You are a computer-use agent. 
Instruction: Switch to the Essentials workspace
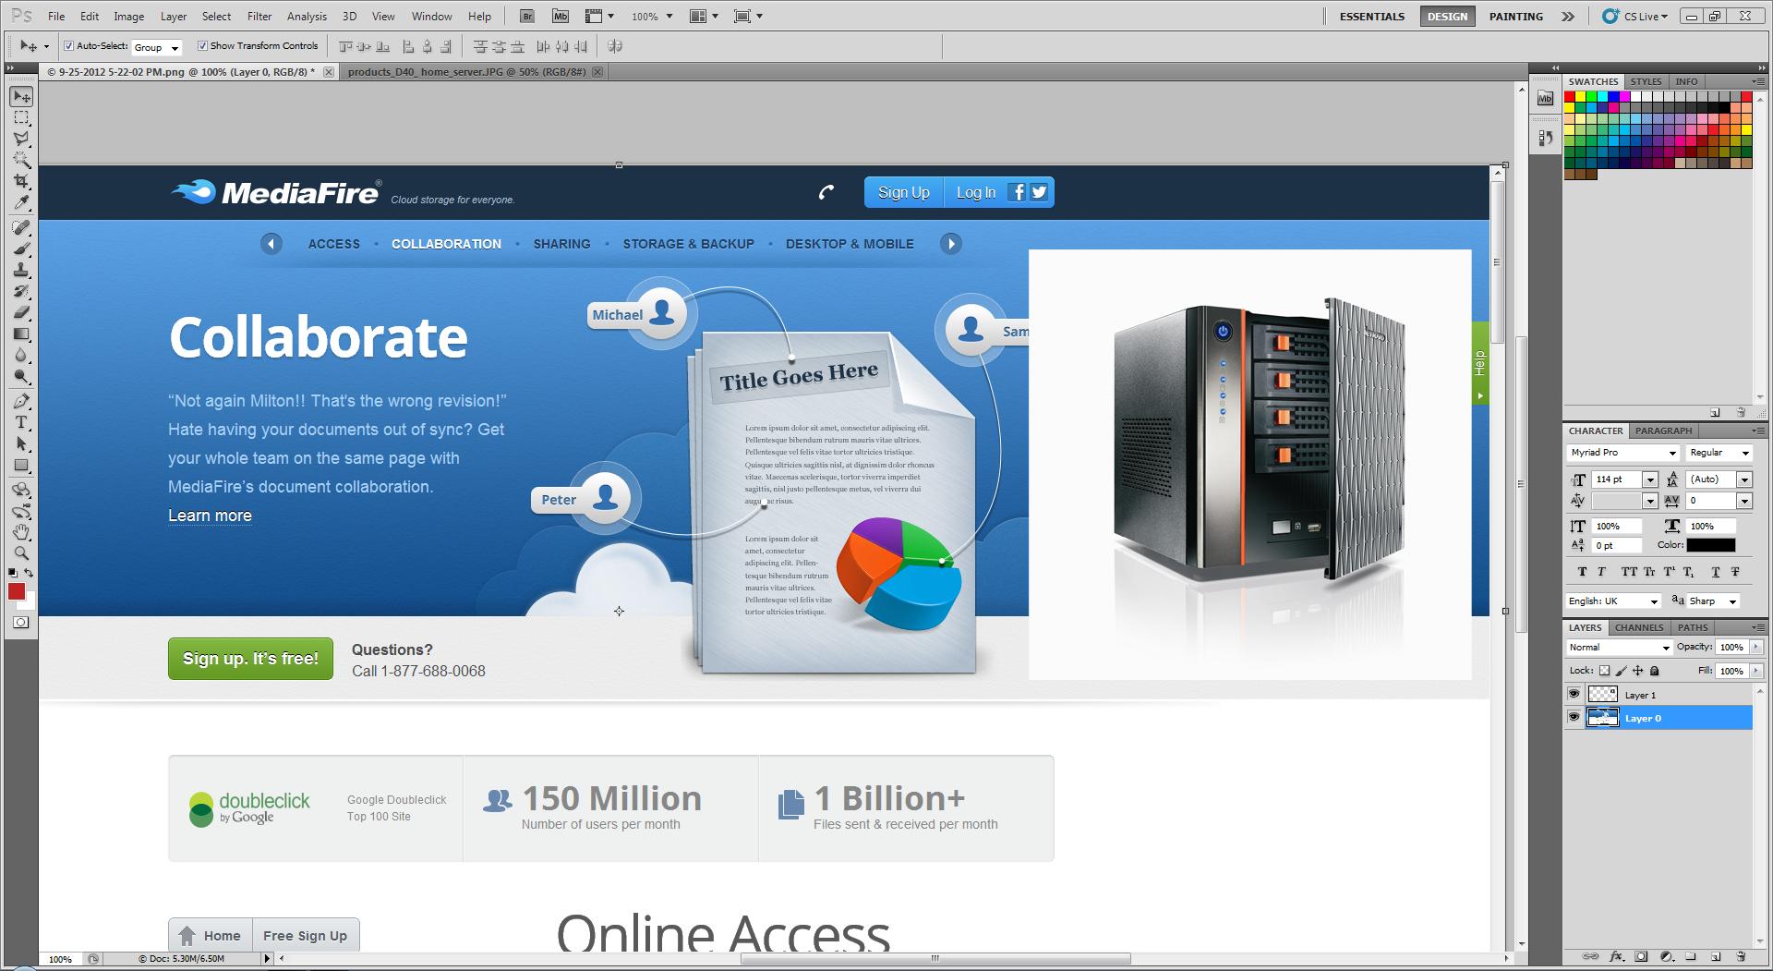[1372, 17]
